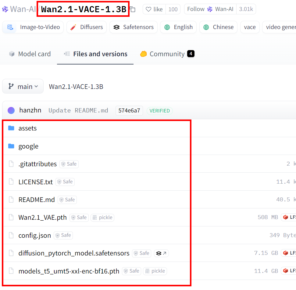Switch to the Model card tab
Viewport: 296px width, 290px height.
tap(30, 54)
